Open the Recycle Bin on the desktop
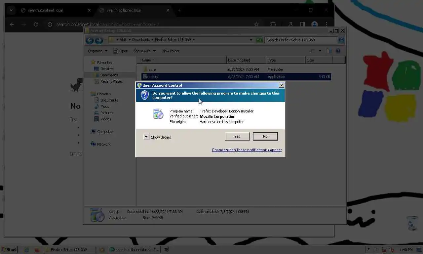This screenshot has width=423, height=254. [x=412, y=223]
